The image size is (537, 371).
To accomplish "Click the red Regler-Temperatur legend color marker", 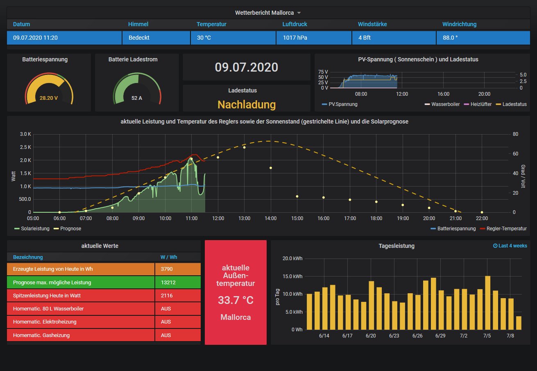I will point(482,229).
